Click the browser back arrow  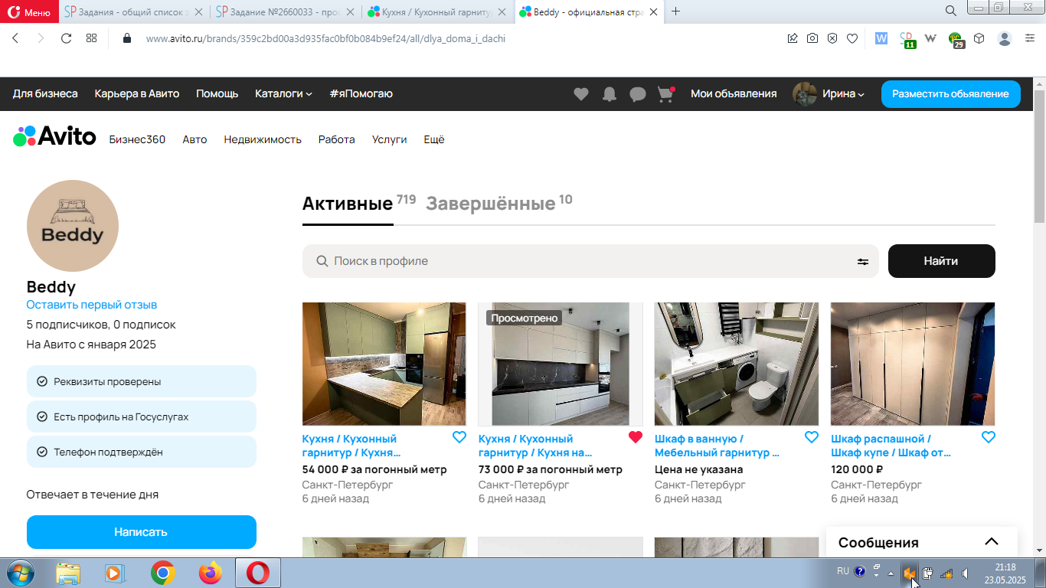pos(15,38)
